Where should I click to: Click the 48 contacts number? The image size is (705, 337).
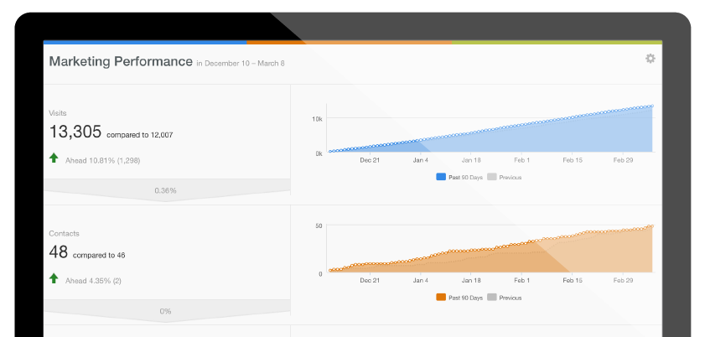tap(59, 252)
